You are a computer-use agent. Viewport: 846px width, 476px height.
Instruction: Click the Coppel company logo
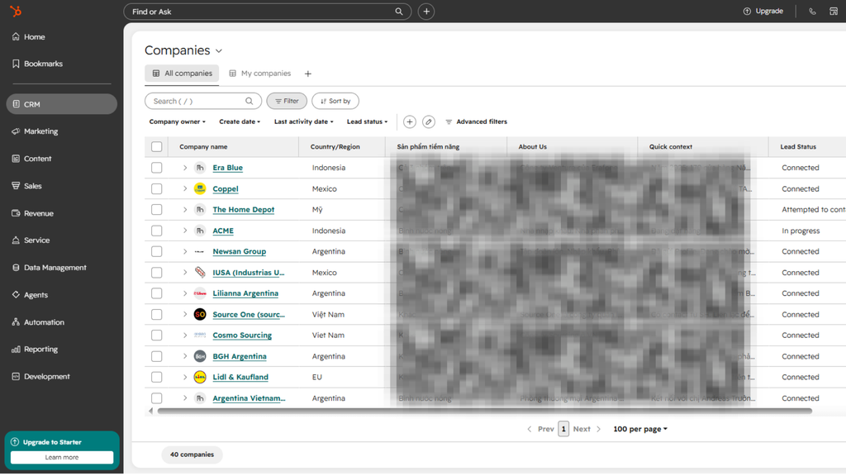[x=200, y=188]
